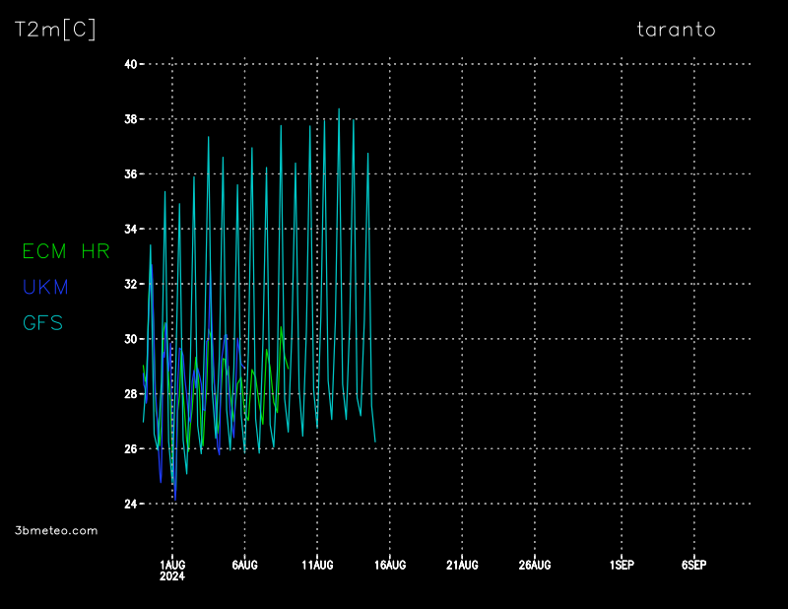Select the 6AUG date tick label
Screen dimensions: 788x609
[x=244, y=565]
